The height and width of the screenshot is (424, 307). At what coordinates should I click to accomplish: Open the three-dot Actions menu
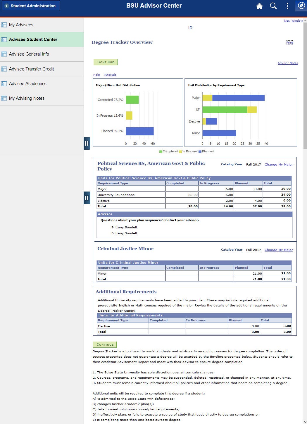click(287, 6)
